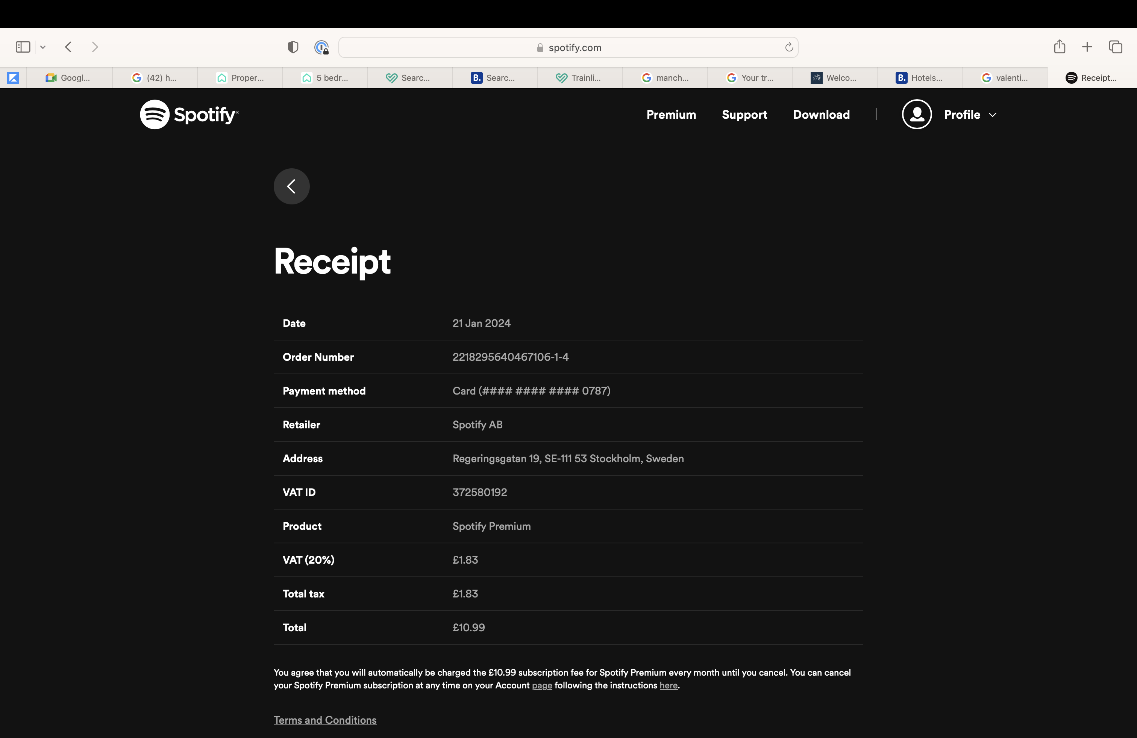
Task: Switch to the Welco... tab
Action: (x=835, y=78)
